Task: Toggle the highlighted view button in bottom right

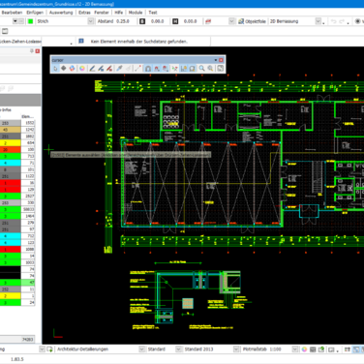Action: pyautogui.click(x=356, y=349)
